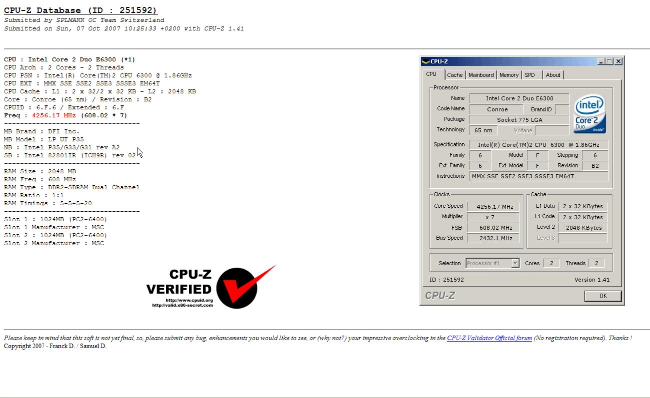This screenshot has height=398, width=650.
Task: Click the ID : 251592 label in CPU-Z window
Action: [x=447, y=280]
